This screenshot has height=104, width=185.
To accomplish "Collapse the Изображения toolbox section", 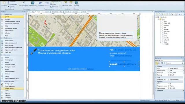I will click(2, 38).
